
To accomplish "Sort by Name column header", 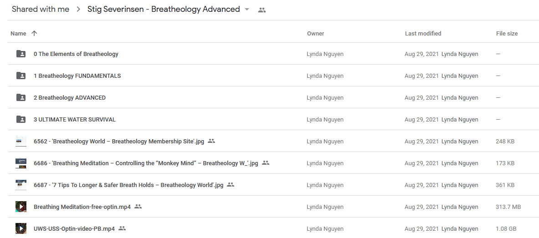I will point(18,33).
